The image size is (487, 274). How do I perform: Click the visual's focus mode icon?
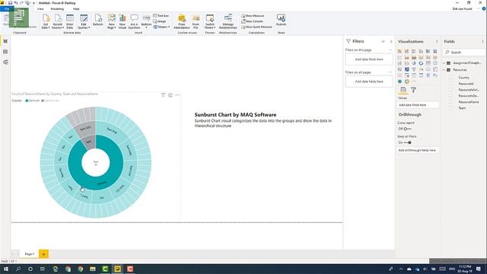click(170, 94)
